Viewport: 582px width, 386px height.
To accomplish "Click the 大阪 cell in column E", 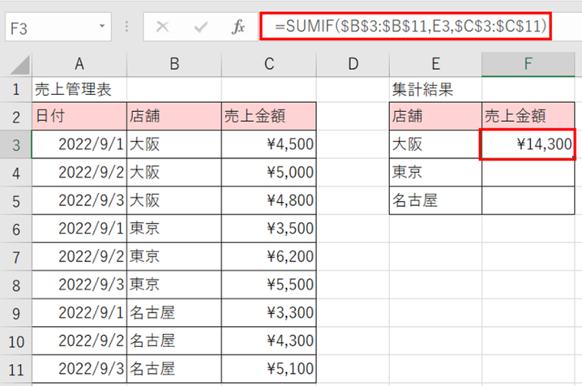I will point(436,145).
